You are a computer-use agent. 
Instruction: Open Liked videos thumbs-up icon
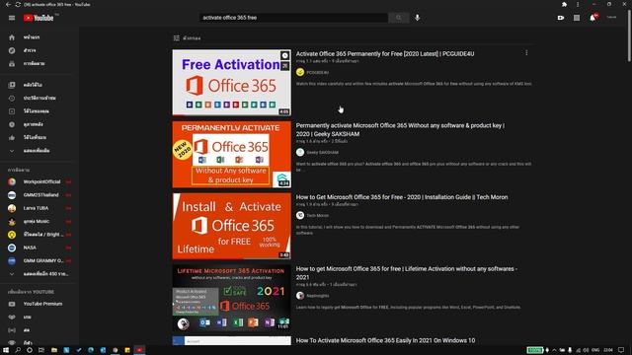tap(12, 137)
